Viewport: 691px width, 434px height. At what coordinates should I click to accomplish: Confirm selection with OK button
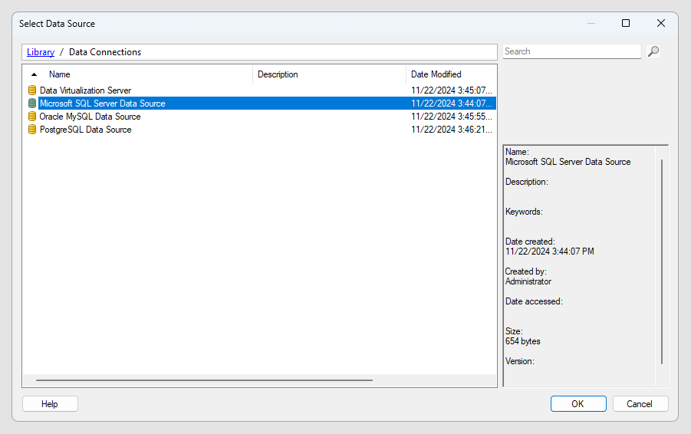click(578, 404)
